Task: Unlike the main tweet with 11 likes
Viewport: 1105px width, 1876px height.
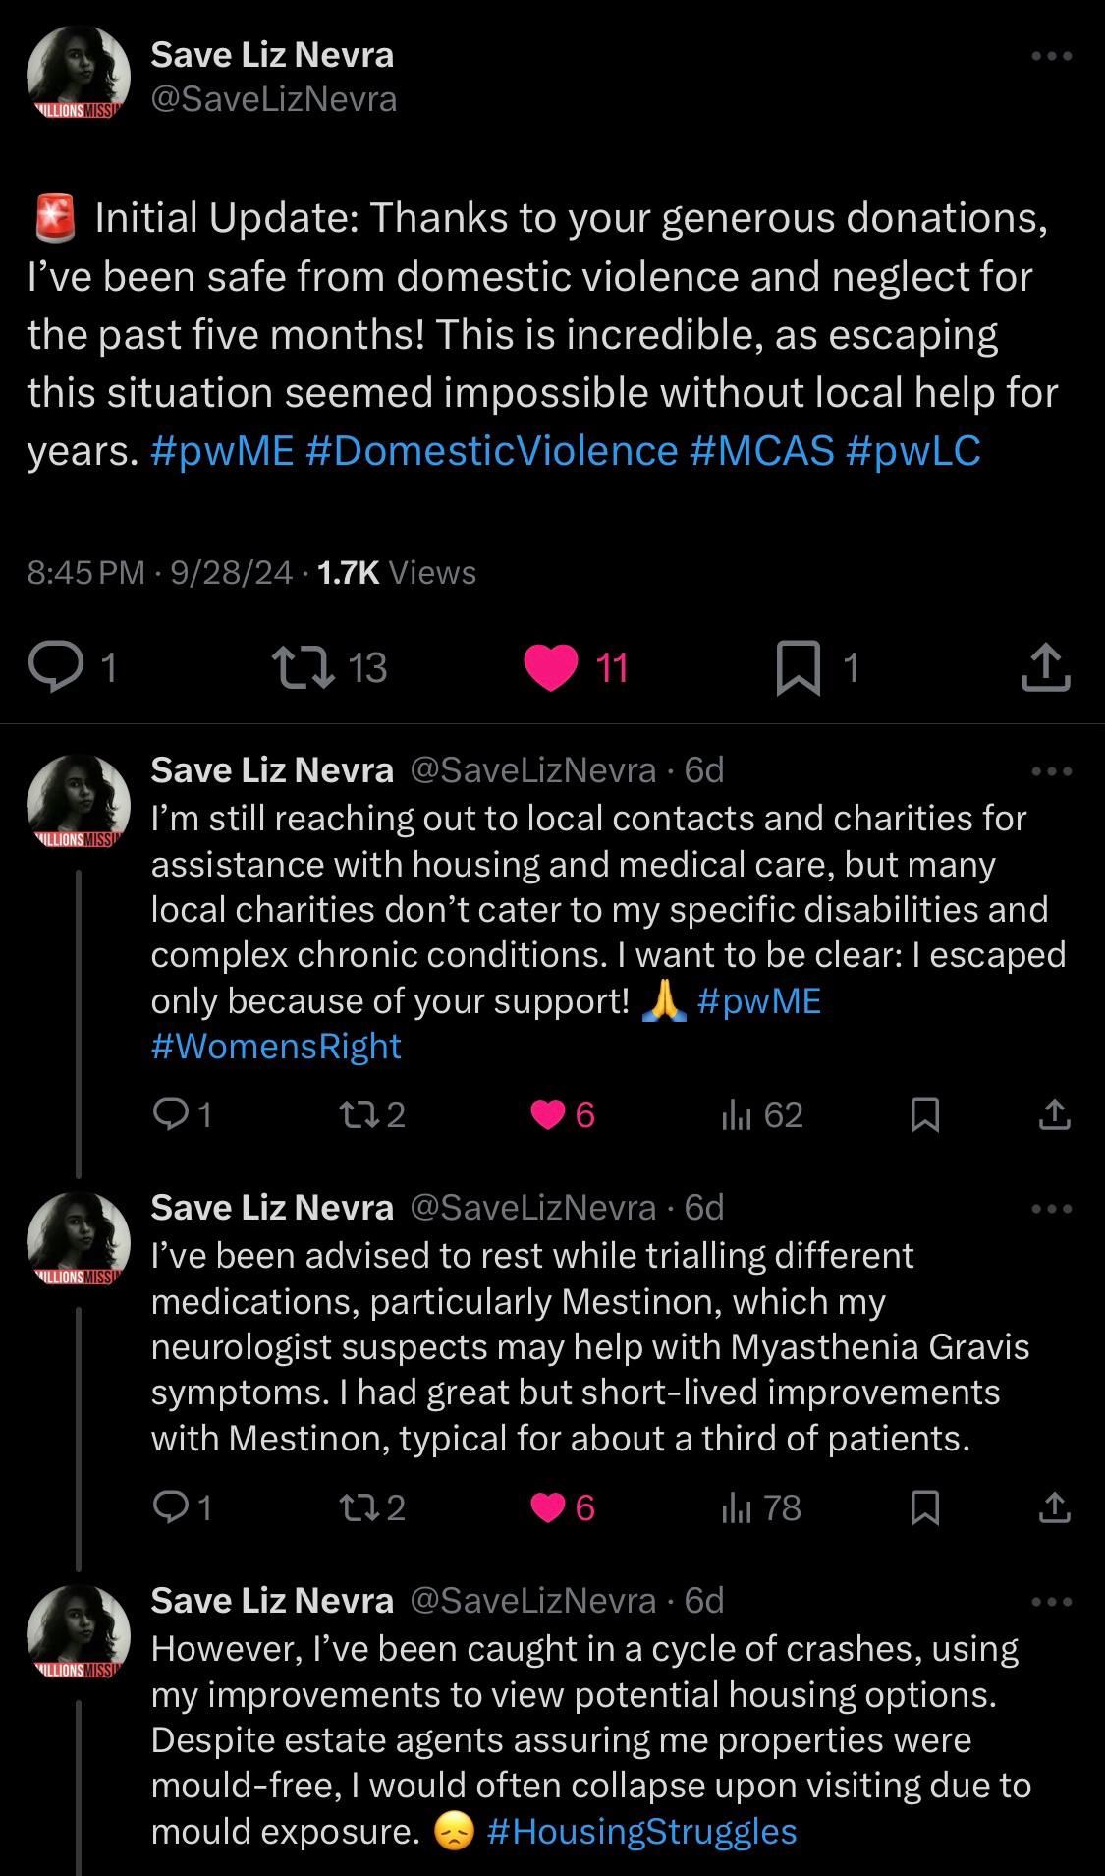Action: [551, 668]
